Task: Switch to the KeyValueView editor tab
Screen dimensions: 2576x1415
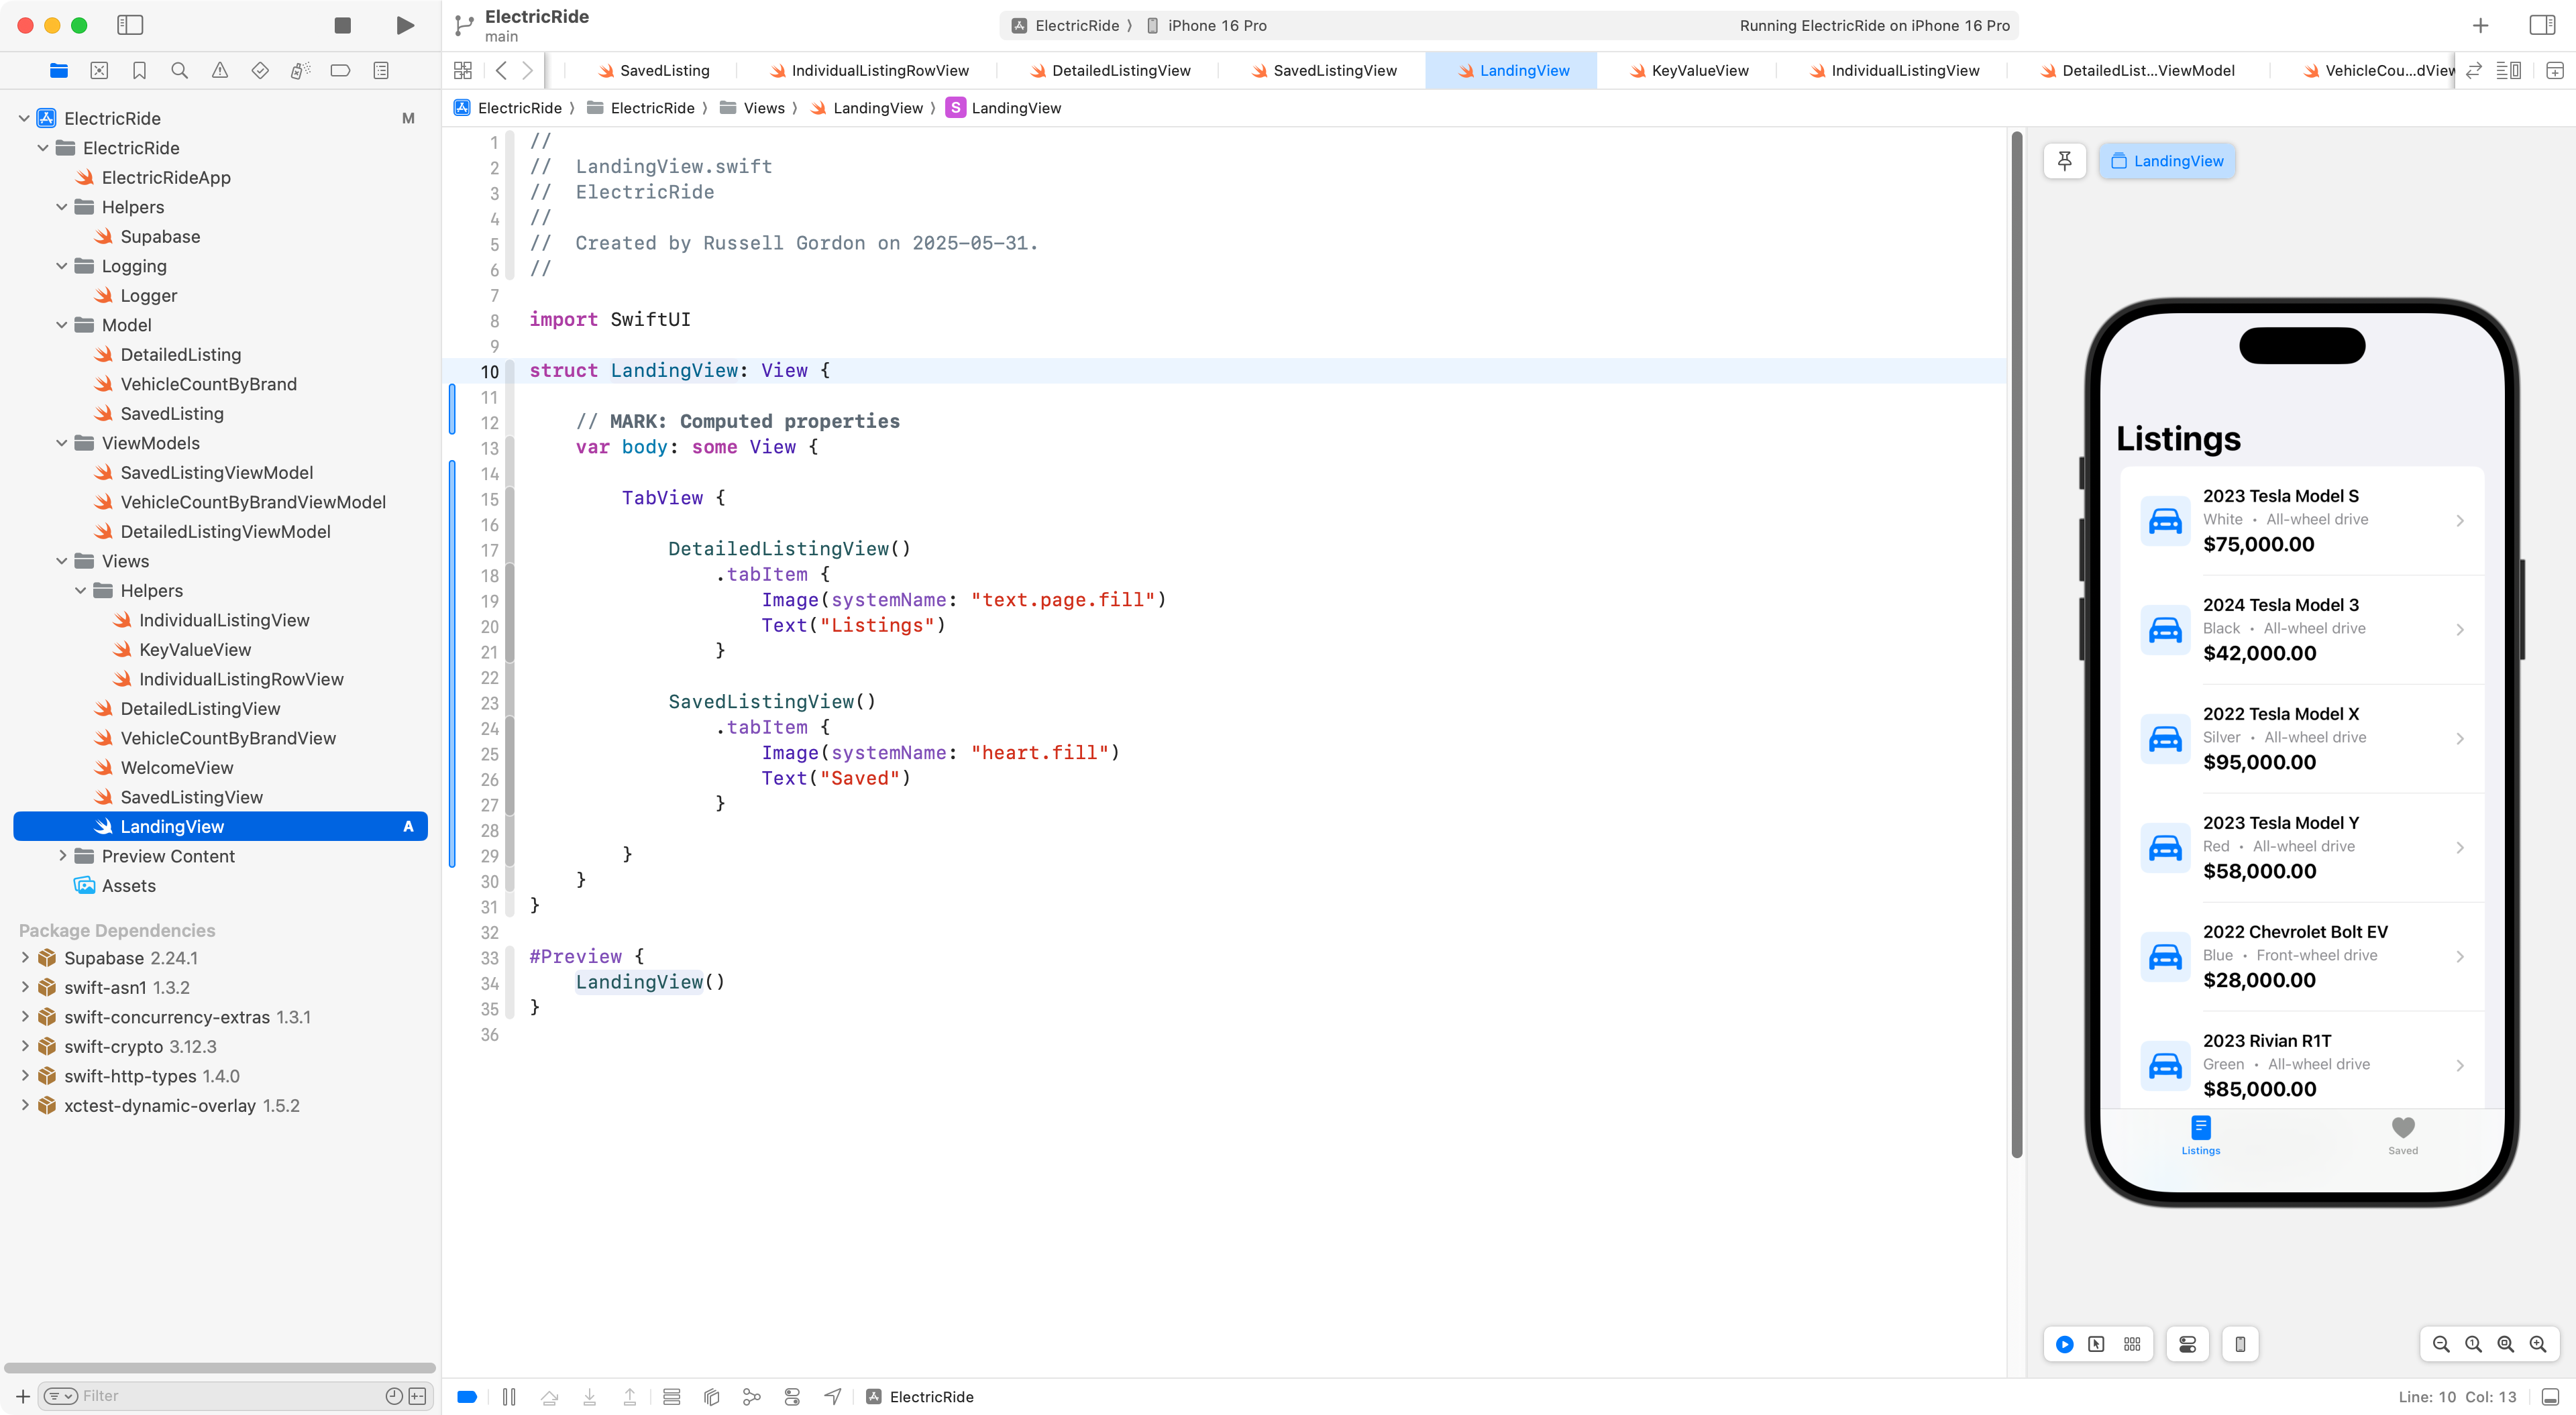Action: pos(1699,70)
